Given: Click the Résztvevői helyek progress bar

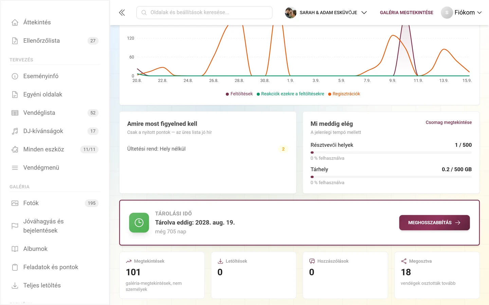Looking at the screenshot, I should click(x=391, y=152).
